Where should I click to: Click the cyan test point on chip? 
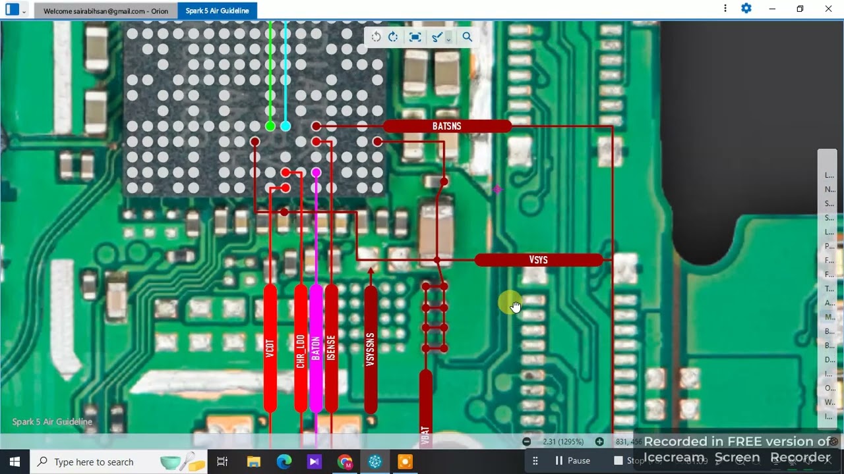pyautogui.click(x=286, y=126)
